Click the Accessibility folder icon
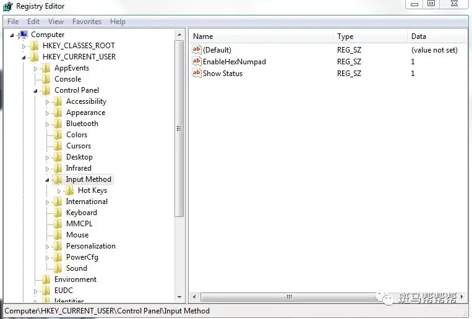Image resolution: width=472 pixels, height=319 pixels. pyautogui.click(x=58, y=101)
